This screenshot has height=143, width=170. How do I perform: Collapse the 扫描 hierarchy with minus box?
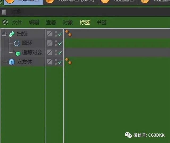coord(4,34)
